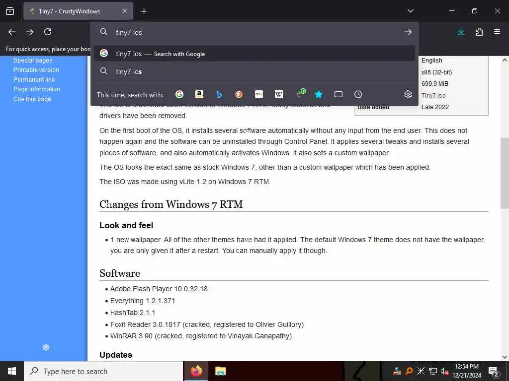
Task: Click 'HashTab 2.1.1' list item
Action: [133, 313]
